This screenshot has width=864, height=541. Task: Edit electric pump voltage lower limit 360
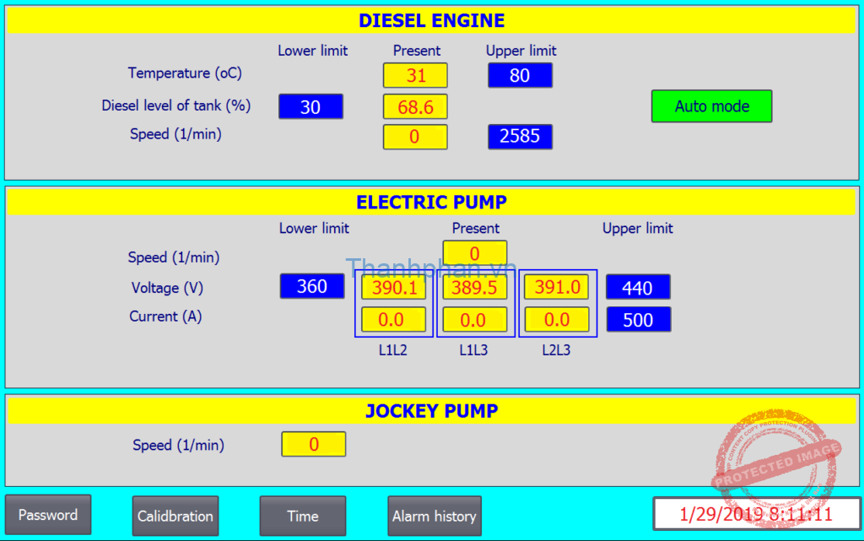tap(312, 286)
